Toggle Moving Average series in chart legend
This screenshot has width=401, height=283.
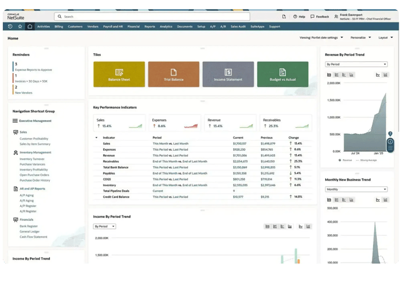click(366, 160)
